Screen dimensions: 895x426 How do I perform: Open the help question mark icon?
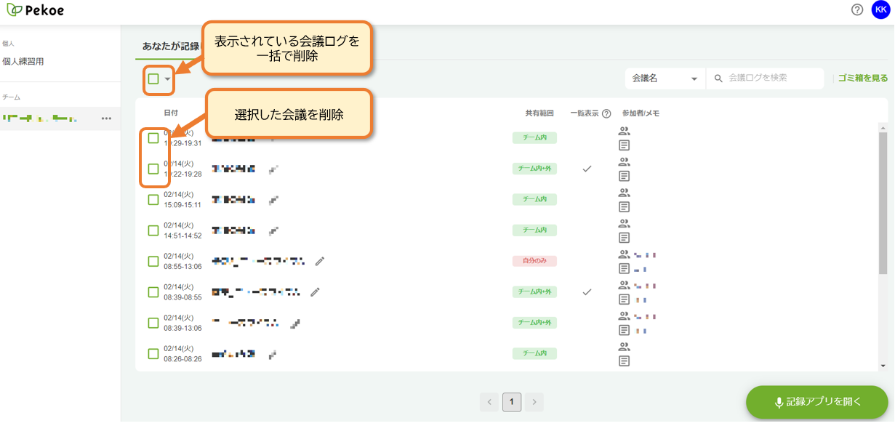tap(857, 9)
